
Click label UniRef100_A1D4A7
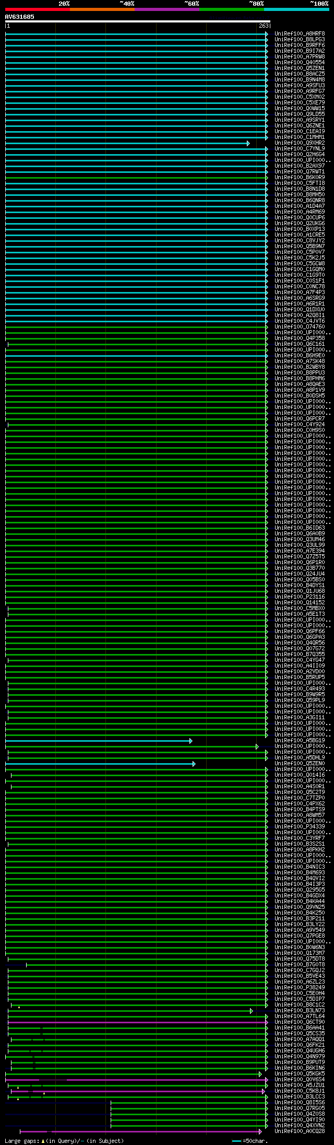point(300,206)
